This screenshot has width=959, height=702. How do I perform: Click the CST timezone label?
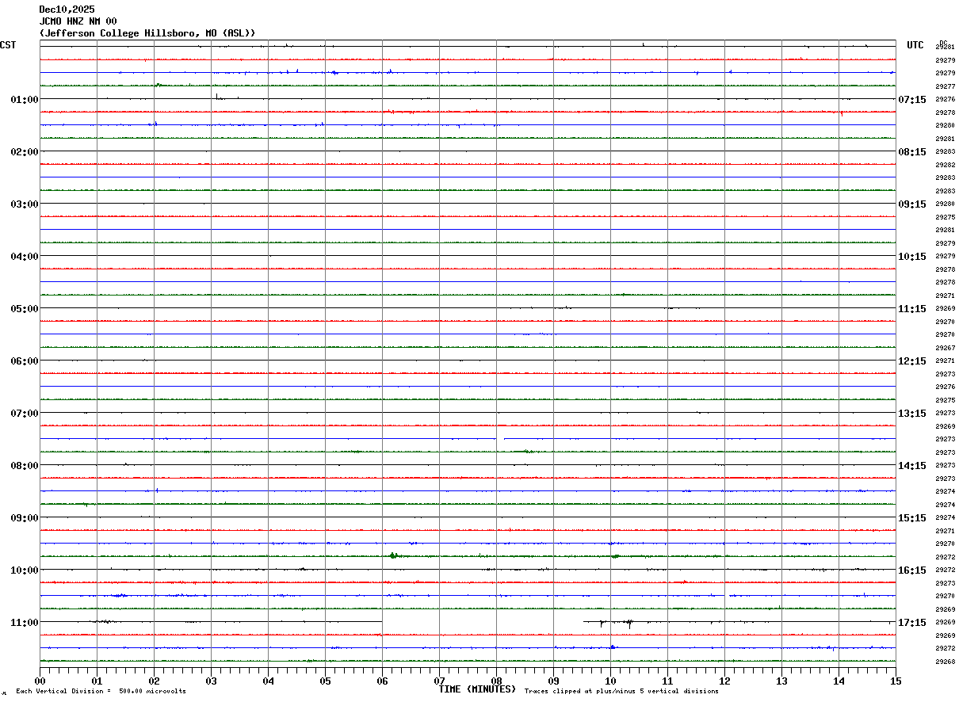tap(8, 45)
